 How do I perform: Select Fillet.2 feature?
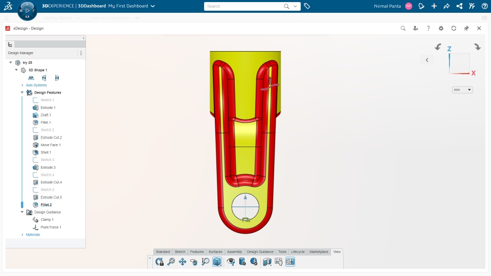click(x=46, y=204)
